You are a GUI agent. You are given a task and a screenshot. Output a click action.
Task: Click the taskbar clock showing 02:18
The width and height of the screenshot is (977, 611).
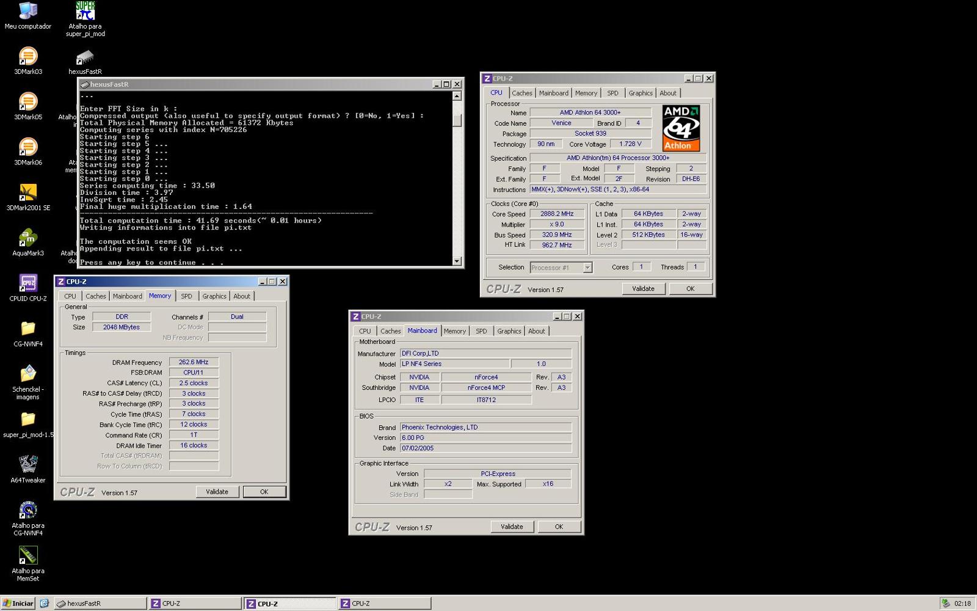point(962,604)
